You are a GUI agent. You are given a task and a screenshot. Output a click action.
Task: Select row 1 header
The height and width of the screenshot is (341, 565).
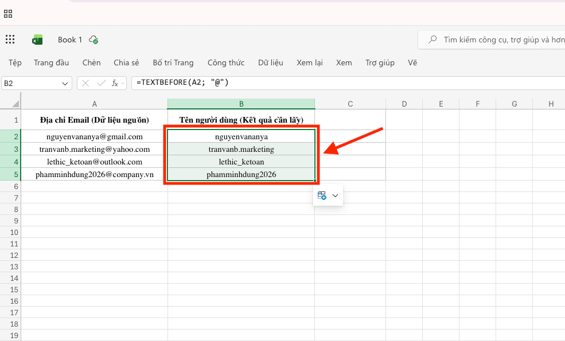(10, 120)
